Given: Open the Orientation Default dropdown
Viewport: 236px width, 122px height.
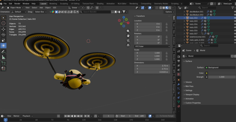Looking at the screenshot, I should pyautogui.click(x=19, y=12).
